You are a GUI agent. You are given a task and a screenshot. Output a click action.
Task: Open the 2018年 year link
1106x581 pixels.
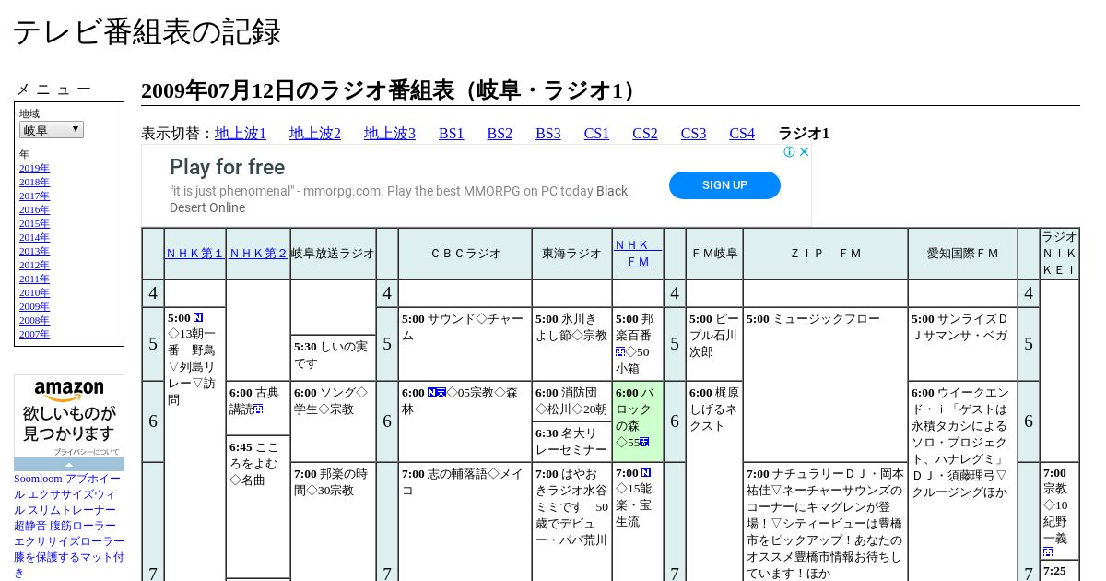(34, 182)
